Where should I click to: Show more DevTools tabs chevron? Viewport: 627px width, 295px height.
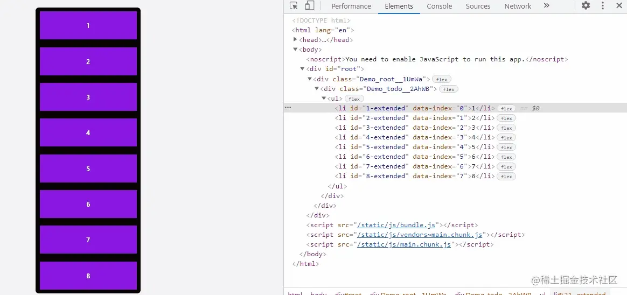click(547, 5)
